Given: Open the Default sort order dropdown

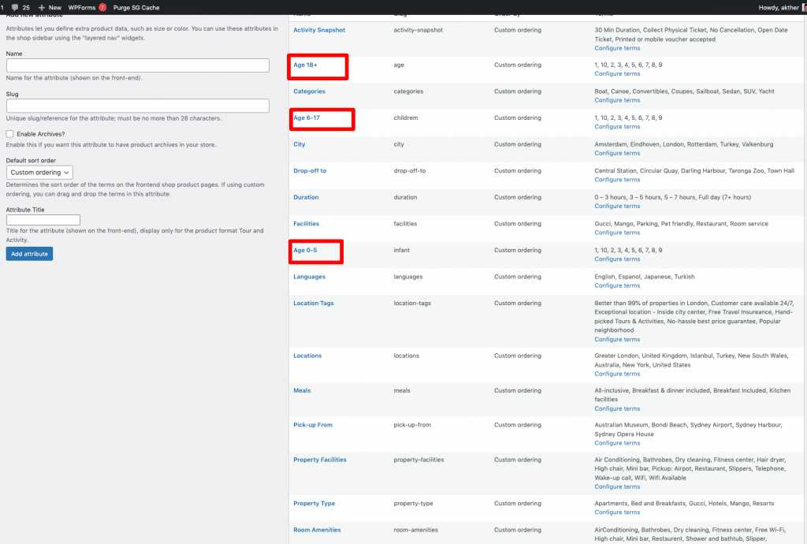Looking at the screenshot, I should click(39, 173).
